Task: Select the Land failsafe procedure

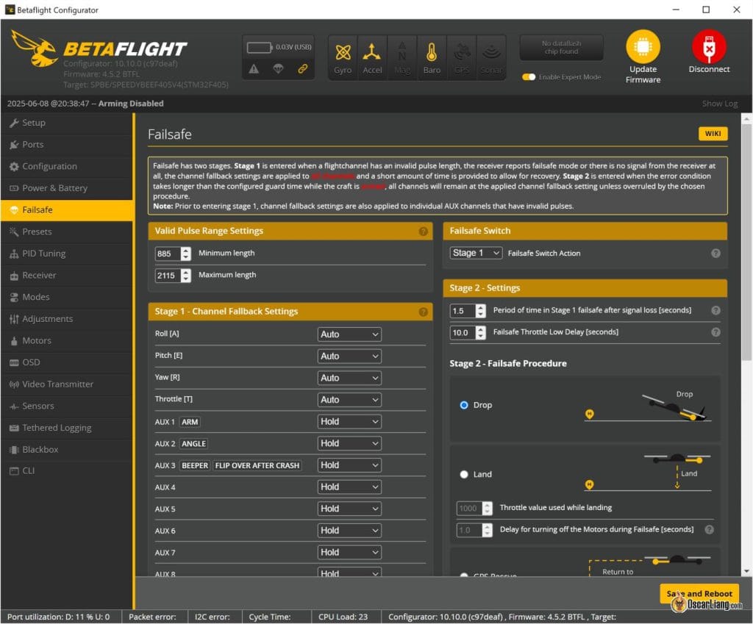Action: [464, 475]
